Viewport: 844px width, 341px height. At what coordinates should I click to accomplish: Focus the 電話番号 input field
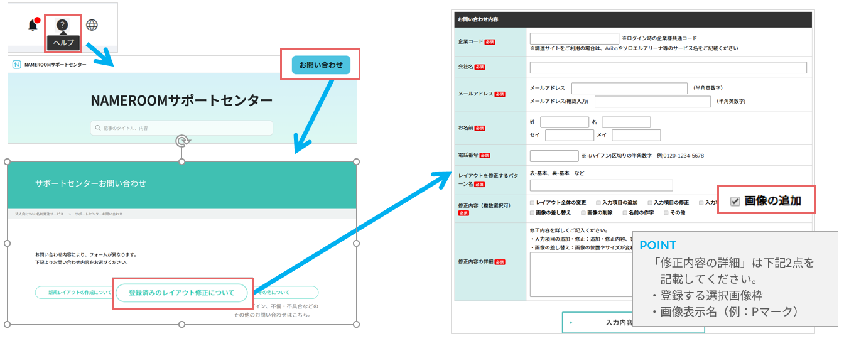click(x=554, y=156)
